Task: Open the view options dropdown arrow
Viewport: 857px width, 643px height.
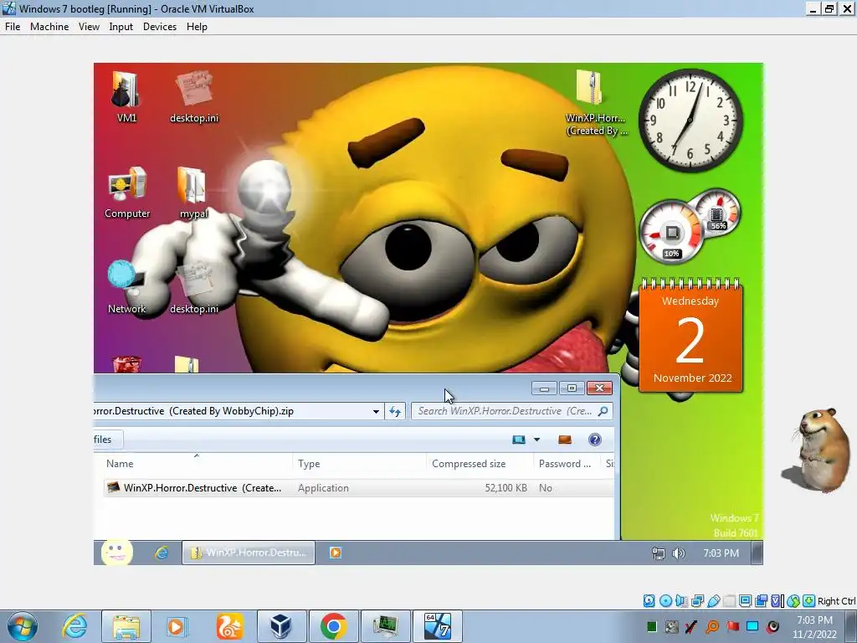Action: coord(536,440)
